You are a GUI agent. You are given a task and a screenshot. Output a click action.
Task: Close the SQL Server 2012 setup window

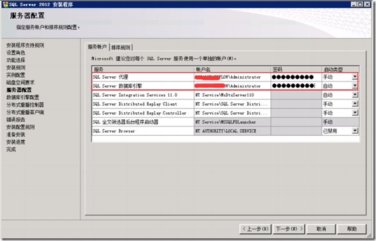click(x=368, y=4)
